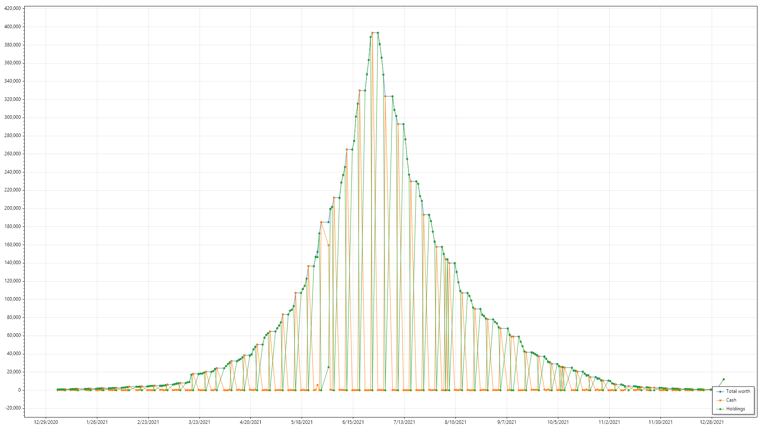Click the 6/15/2021 x-axis date label
The height and width of the screenshot is (429, 763).
(353, 422)
